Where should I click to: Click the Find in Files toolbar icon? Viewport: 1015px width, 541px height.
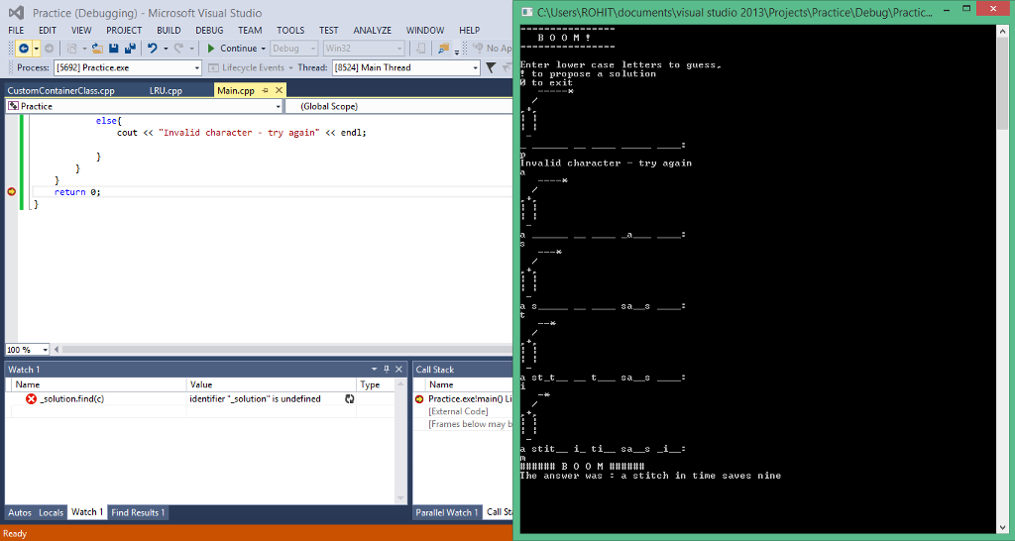click(x=443, y=49)
